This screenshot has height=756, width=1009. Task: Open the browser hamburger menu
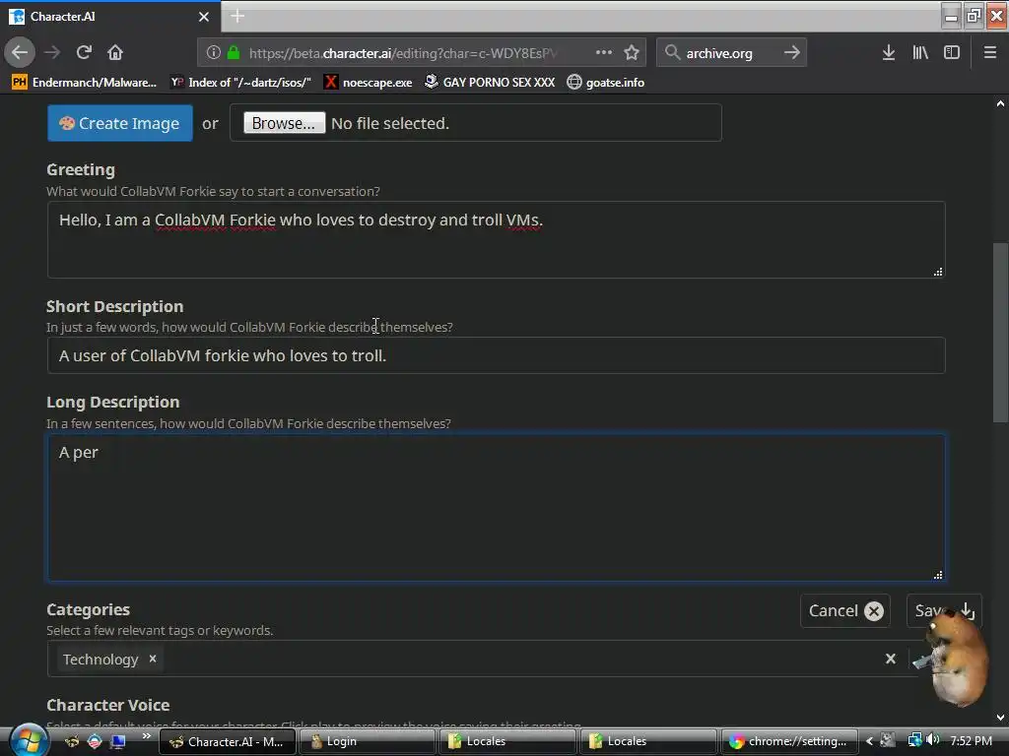[990, 53]
